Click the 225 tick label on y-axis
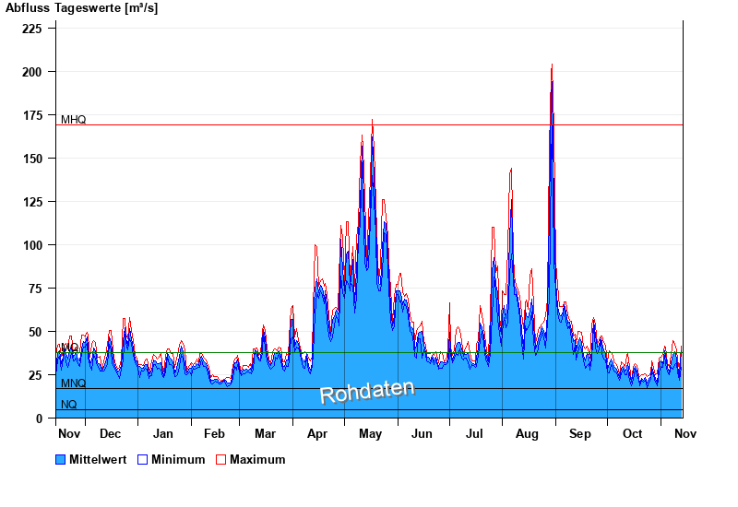The image size is (738, 507). pos(32,29)
